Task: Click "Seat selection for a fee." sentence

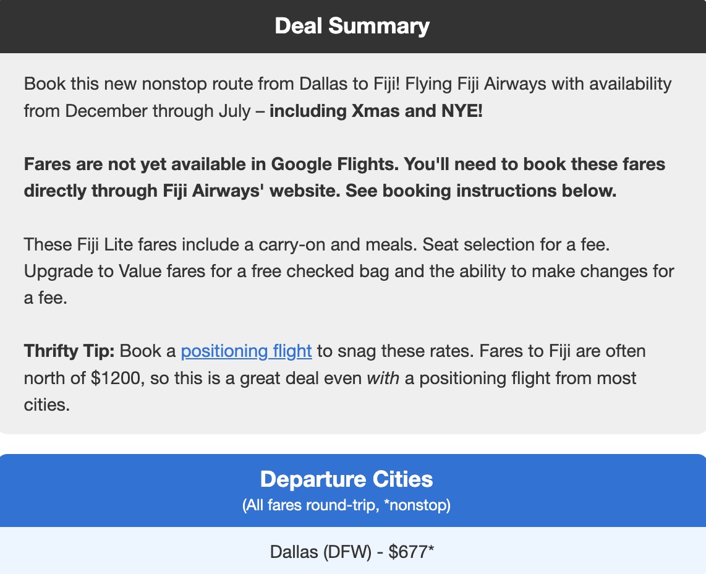Action: [x=517, y=244]
